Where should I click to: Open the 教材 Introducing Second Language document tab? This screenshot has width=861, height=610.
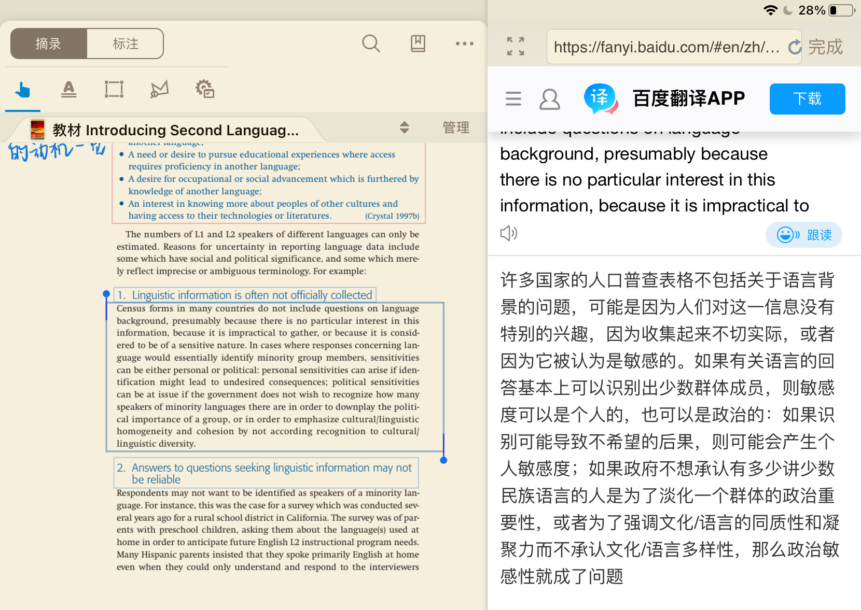pos(166,130)
